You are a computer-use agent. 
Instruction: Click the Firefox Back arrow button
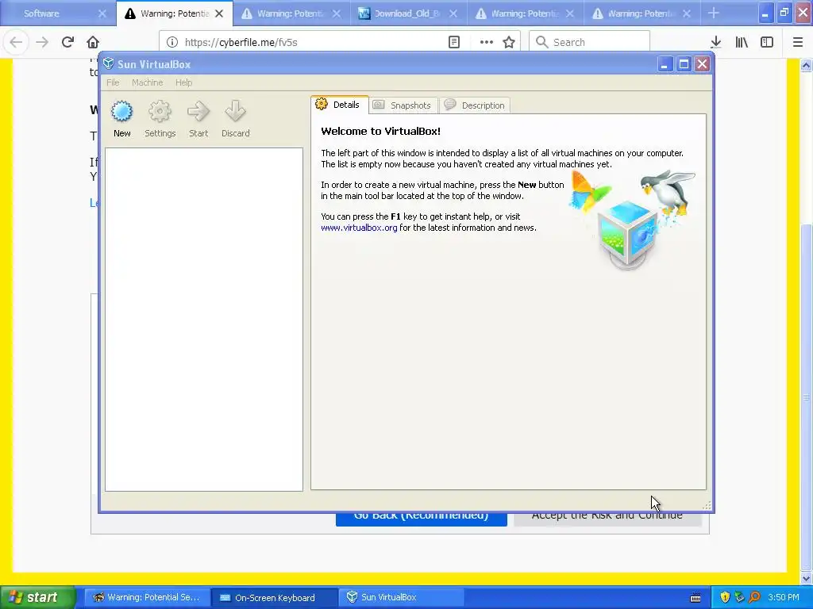pos(16,42)
